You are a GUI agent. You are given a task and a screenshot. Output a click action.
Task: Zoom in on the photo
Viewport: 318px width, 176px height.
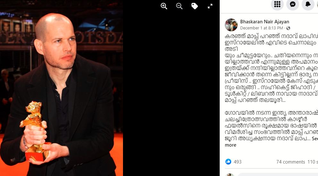(164, 6)
